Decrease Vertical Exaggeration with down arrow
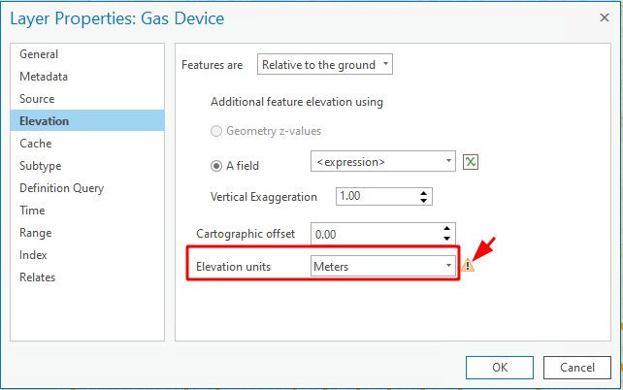The height and width of the screenshot is (390, 623). [x=423, y=201]
